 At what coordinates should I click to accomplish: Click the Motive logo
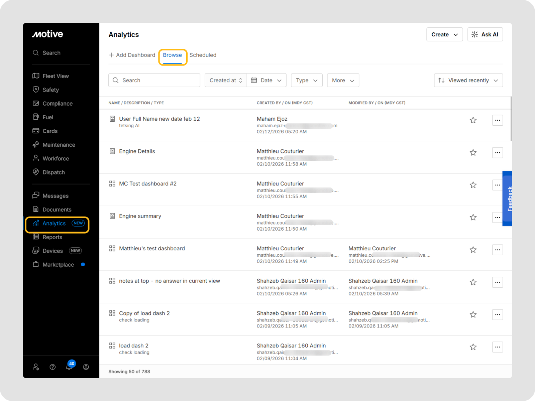point(47,34)
